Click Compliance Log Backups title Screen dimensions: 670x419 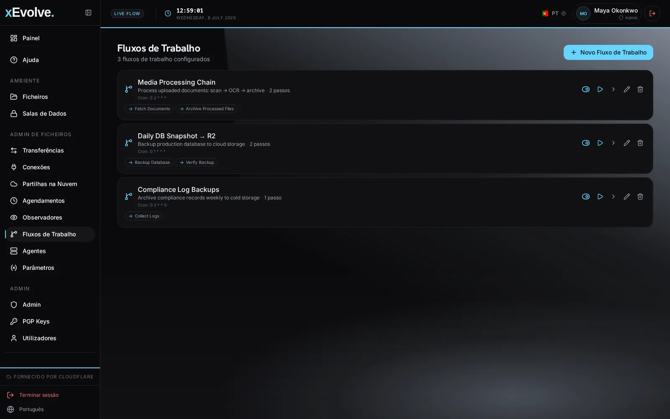point(178,190)
